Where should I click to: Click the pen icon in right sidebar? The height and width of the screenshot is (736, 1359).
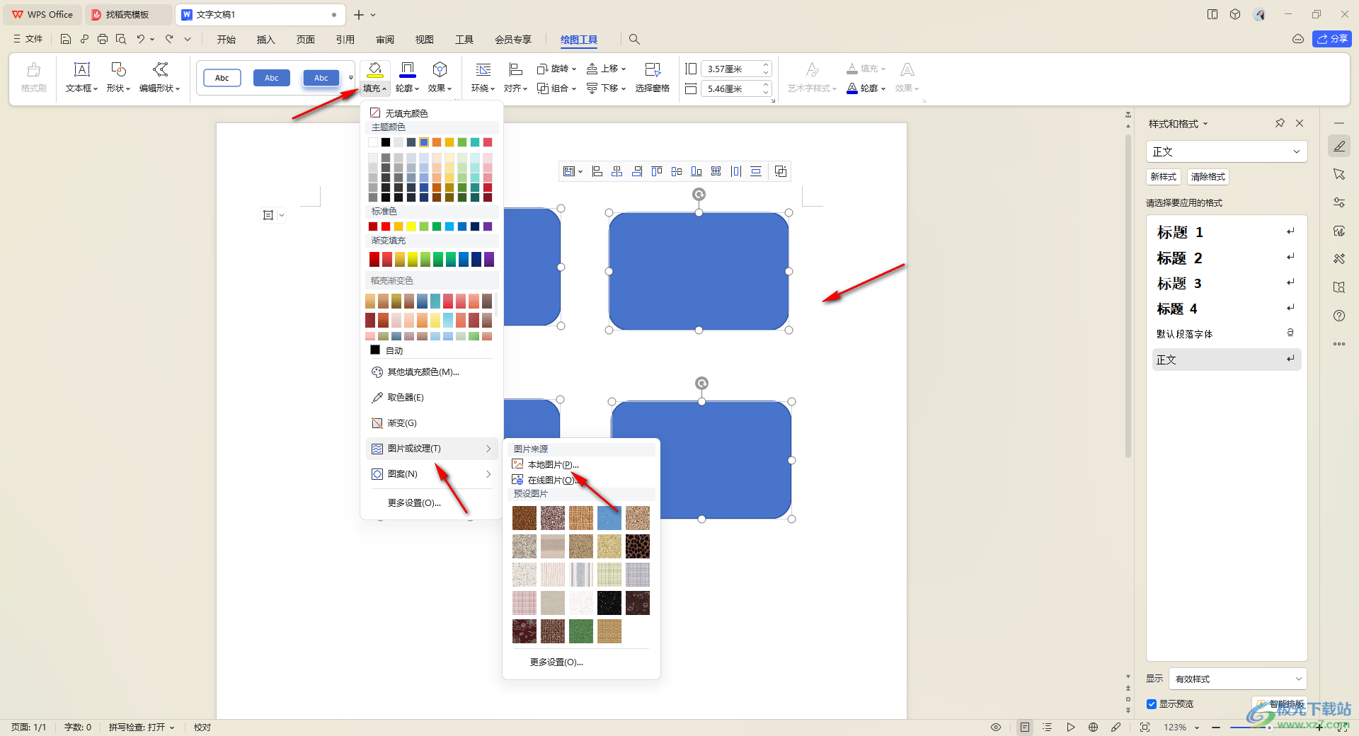1339,146
